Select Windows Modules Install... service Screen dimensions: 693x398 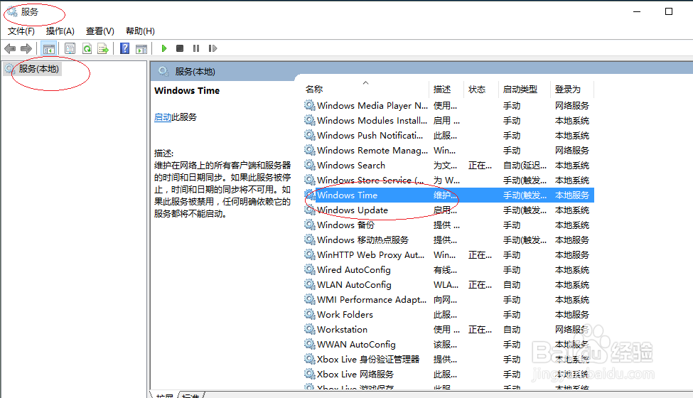click(x=448, y=121)
